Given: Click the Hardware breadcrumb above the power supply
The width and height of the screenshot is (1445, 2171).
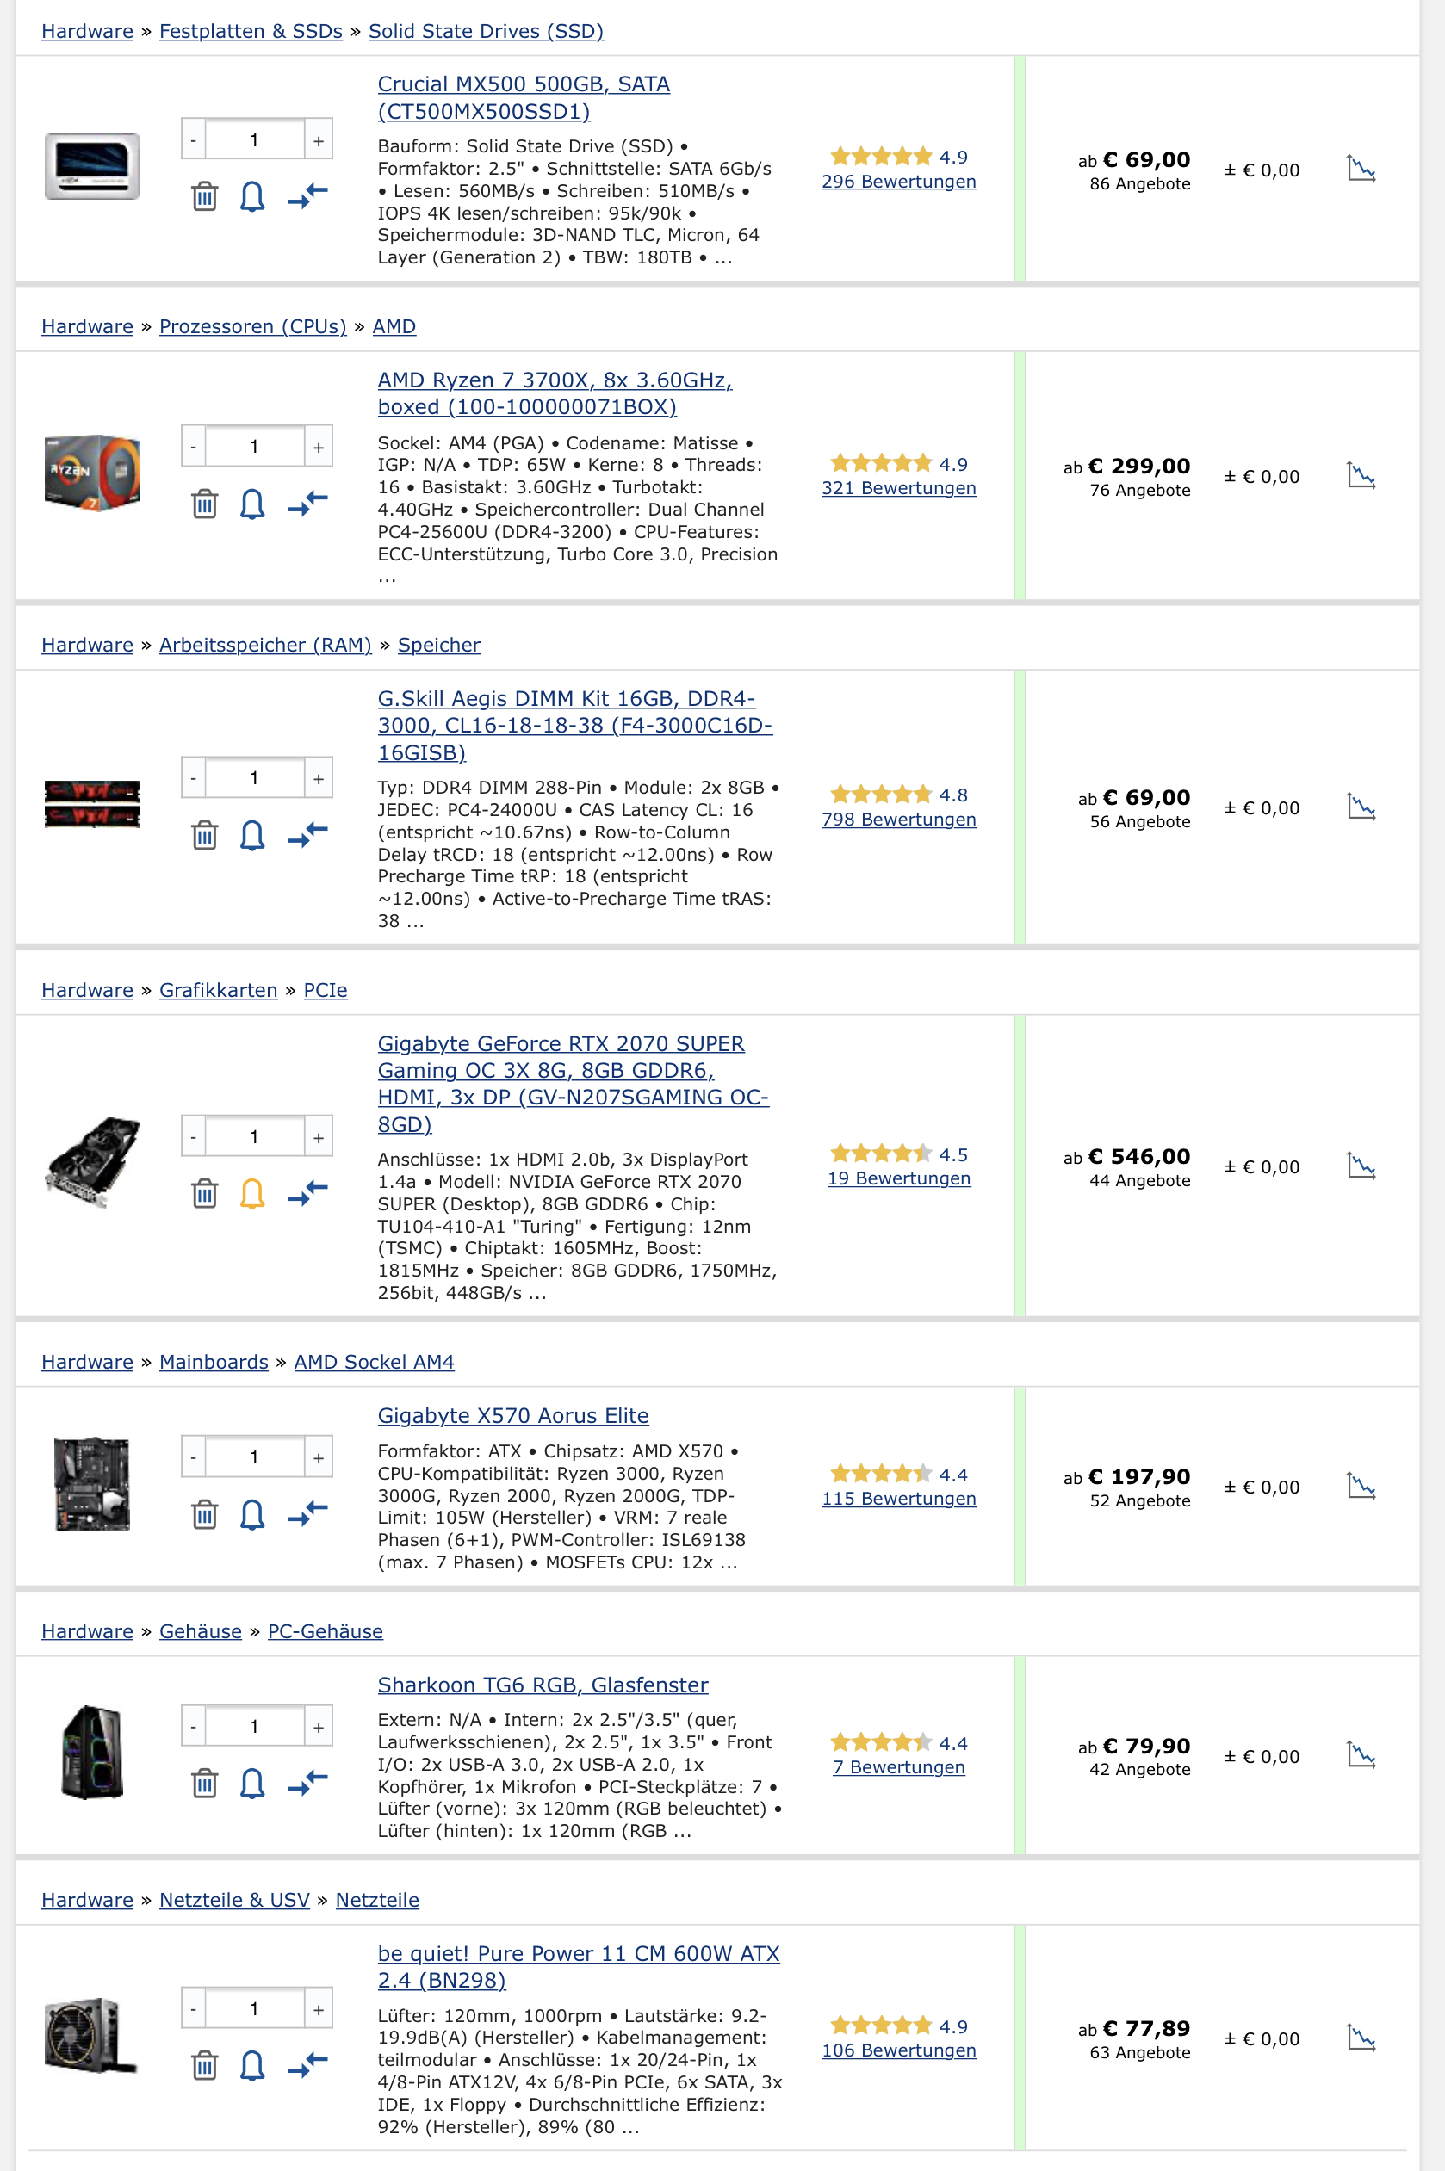Looking at the screenshot, I should pyautogui.click(x=87, y=1899).
